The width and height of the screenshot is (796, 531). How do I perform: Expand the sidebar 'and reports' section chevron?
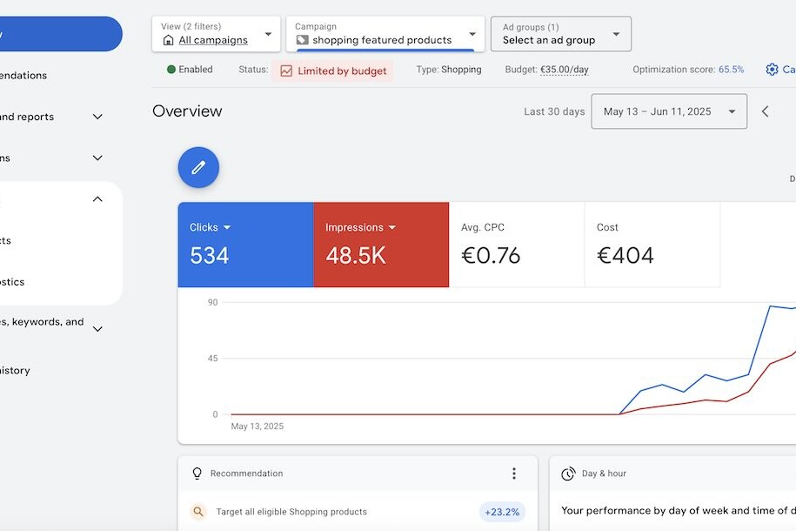[x=97, y=117]
